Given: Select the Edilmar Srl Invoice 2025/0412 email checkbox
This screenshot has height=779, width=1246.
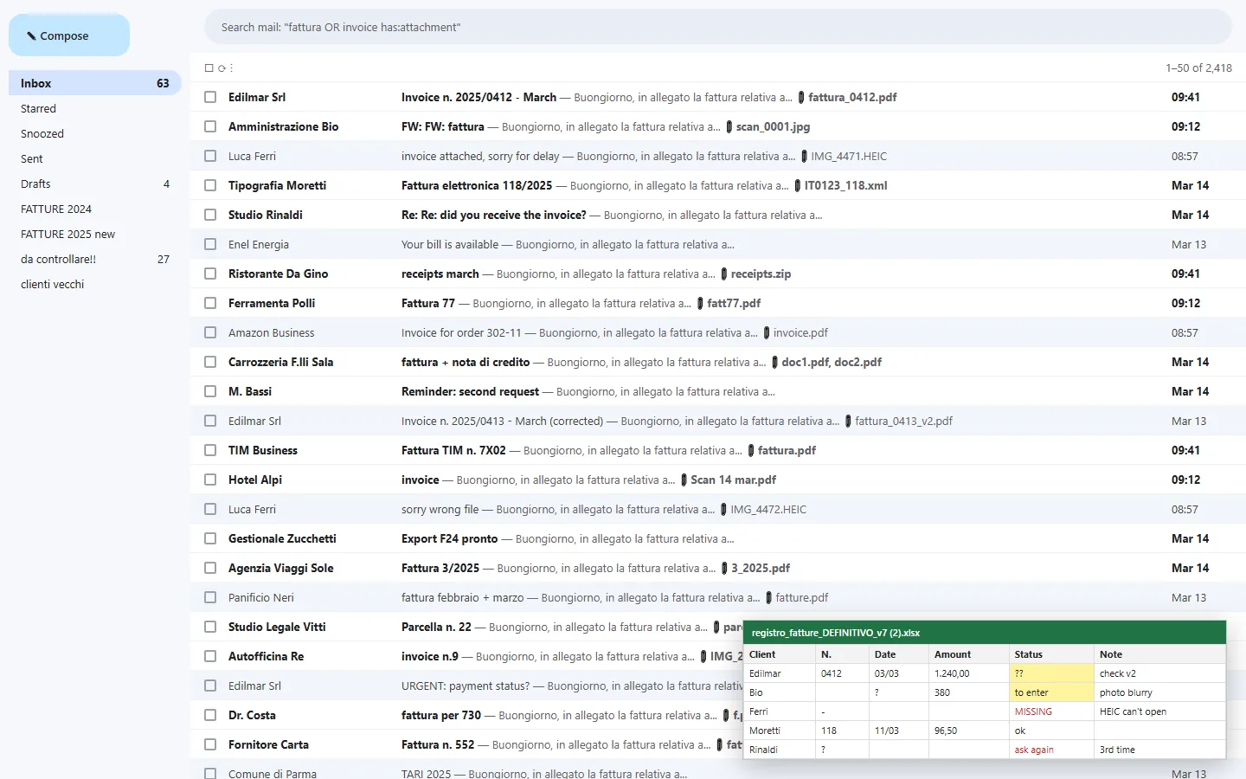Looking at the screenshot, I should click(210, 97).
